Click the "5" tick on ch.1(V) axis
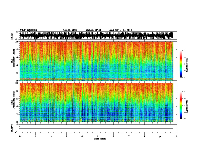The height and width of the screenshot is (153, 198). (x=17, y=32)
